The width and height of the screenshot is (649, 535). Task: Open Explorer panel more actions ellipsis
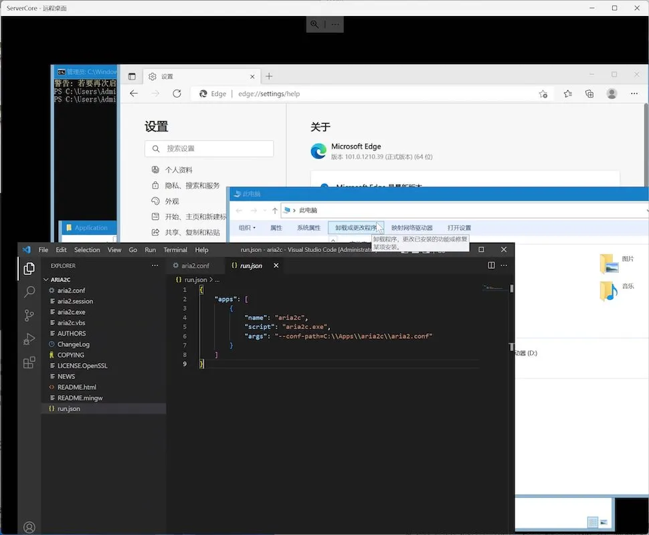[x=155, y=265]
